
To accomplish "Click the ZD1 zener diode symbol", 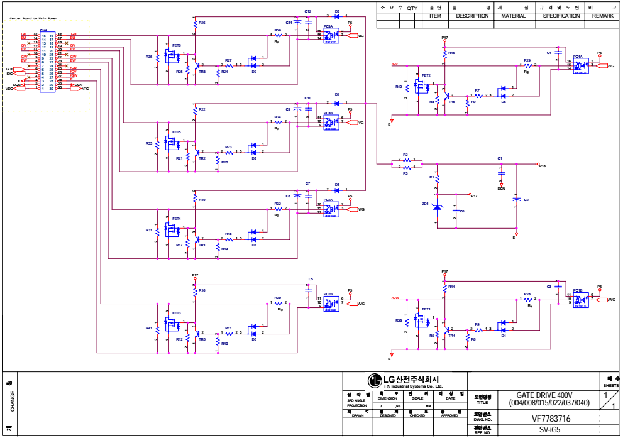I will pyautogui.click(x=438, y=206).
